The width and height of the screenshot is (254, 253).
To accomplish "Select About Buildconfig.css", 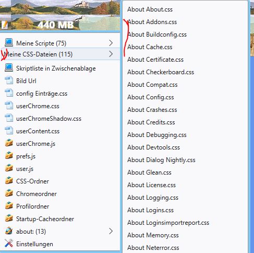I will pos(185,34).
